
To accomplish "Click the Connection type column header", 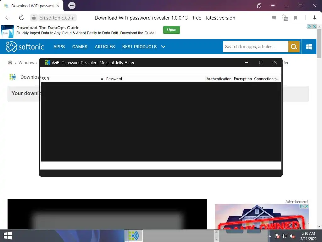I will click(267, 78).
